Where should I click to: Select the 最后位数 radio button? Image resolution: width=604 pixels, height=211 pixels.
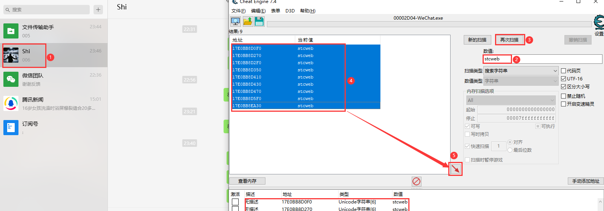point(510,150)
